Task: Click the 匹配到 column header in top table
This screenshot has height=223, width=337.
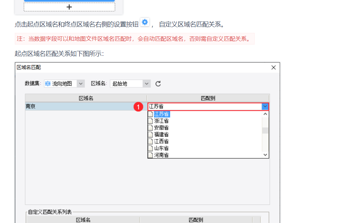Action: pyautogui.click(x=208, y=98)
